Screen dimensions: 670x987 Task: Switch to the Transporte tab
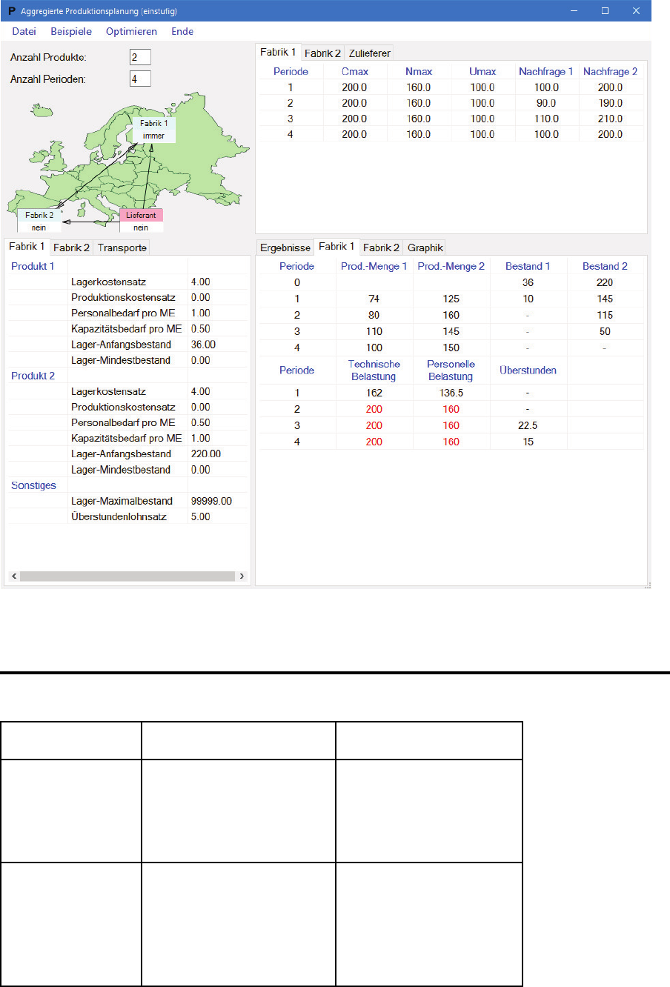[x=122, y=247]
